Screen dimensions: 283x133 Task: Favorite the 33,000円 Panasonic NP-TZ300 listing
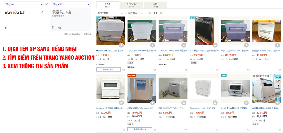[x=121, y=103]
